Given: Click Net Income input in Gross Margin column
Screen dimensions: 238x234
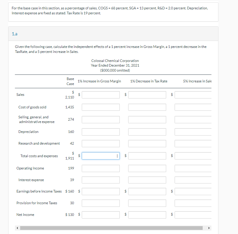Looking at the screenshot, I should point(101,215).
